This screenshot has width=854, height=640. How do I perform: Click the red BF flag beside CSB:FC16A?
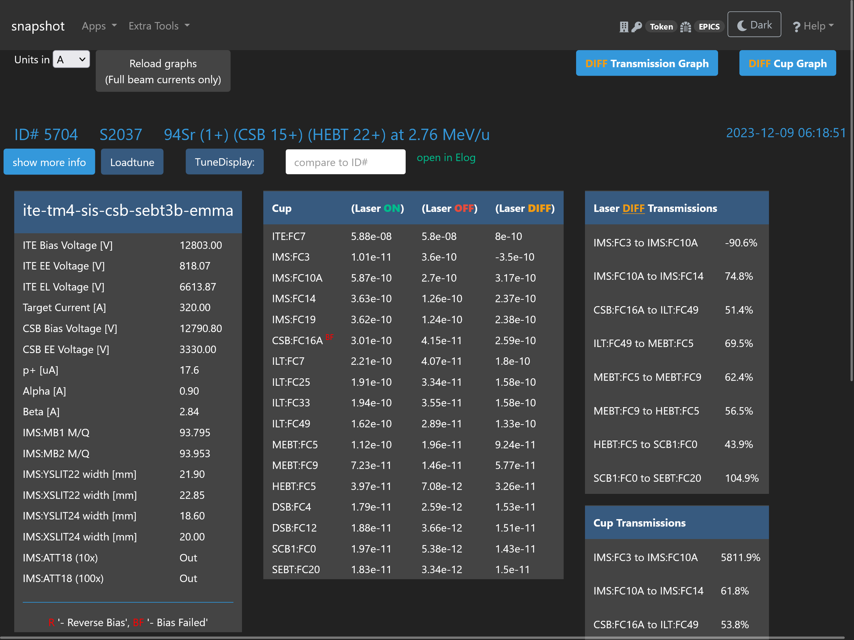point(329,337)
